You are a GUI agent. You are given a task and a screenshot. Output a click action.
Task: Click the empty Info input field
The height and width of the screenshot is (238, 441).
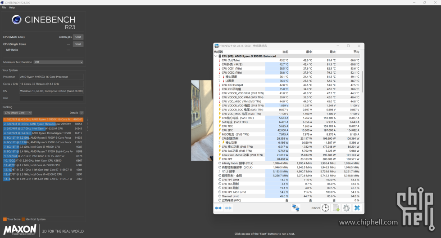[x=51, y=98]
